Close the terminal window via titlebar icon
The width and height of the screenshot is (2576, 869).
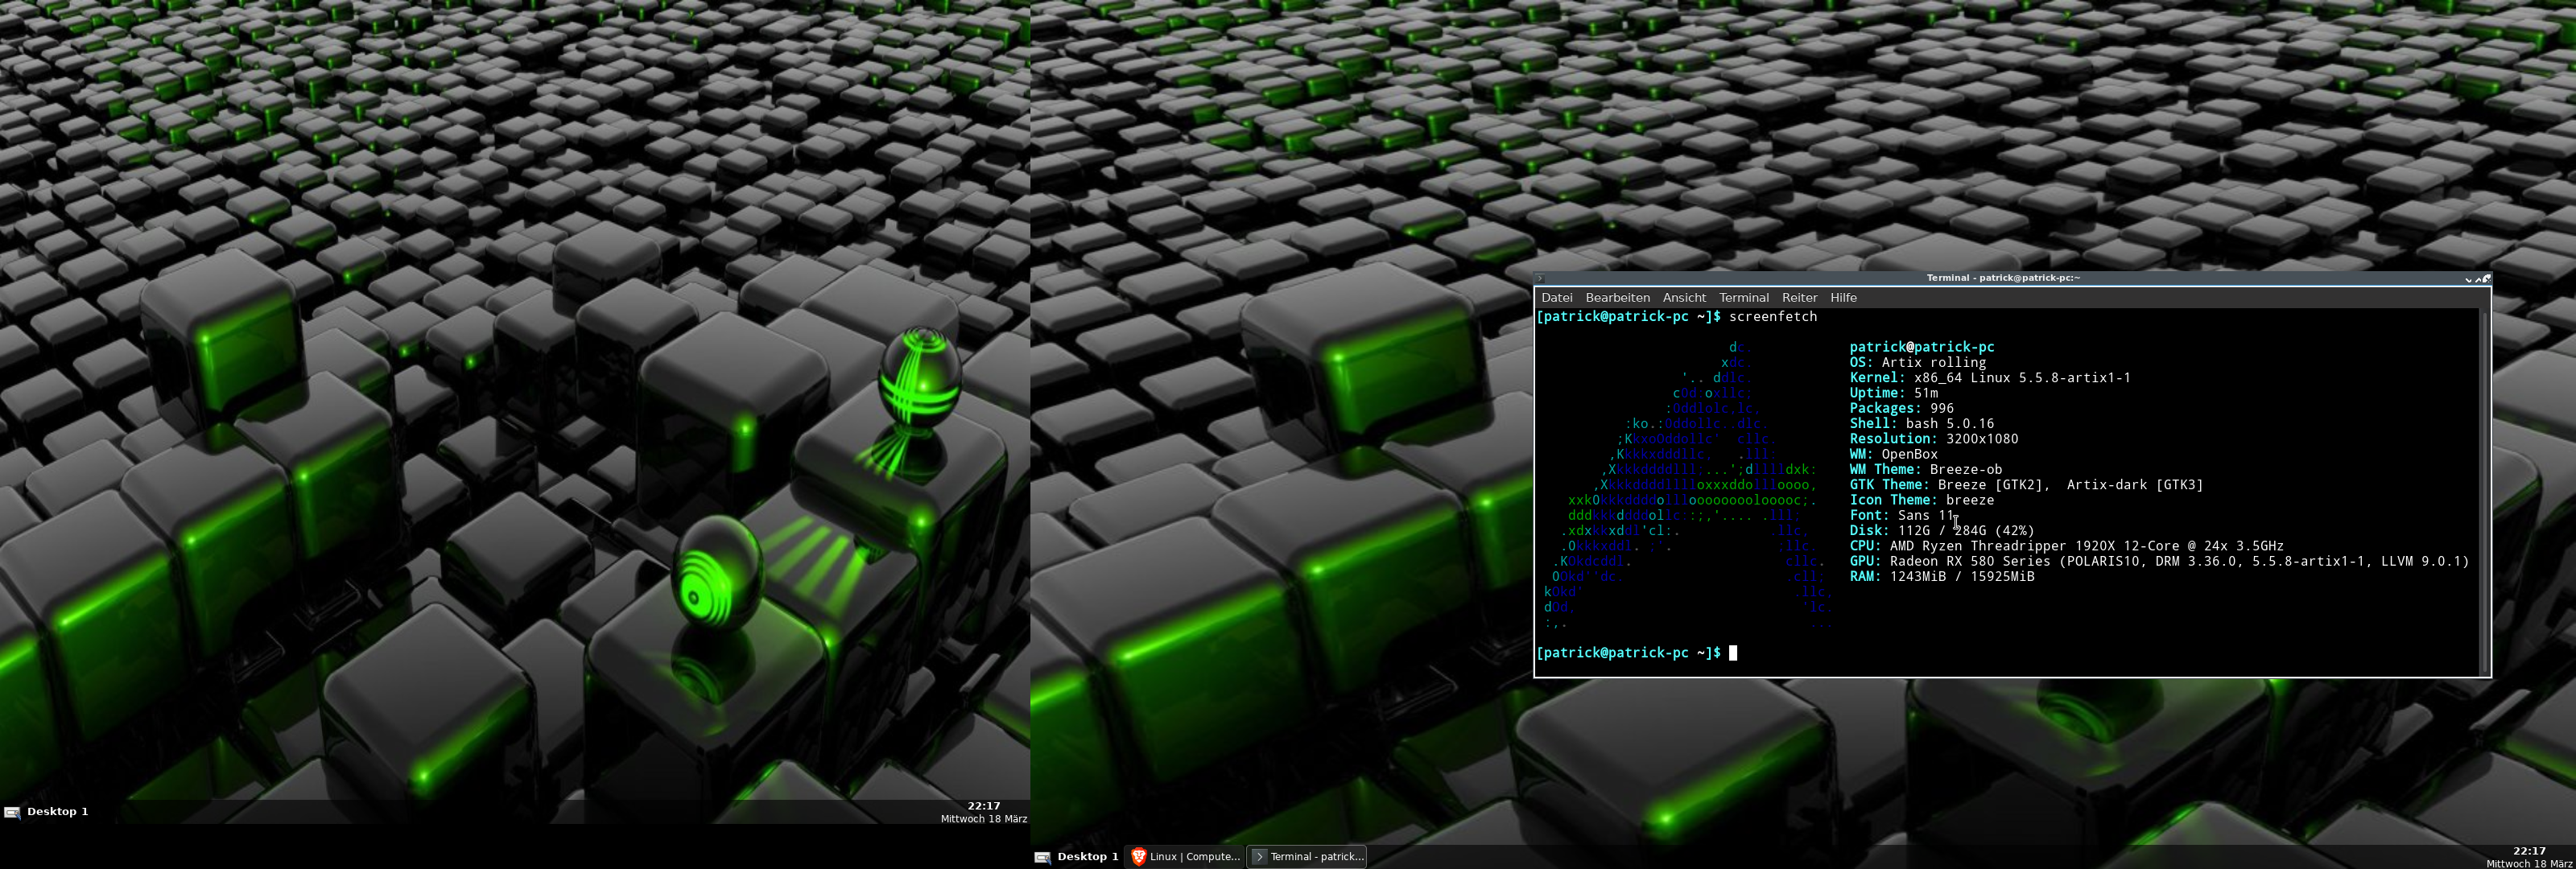point(2487,279)
